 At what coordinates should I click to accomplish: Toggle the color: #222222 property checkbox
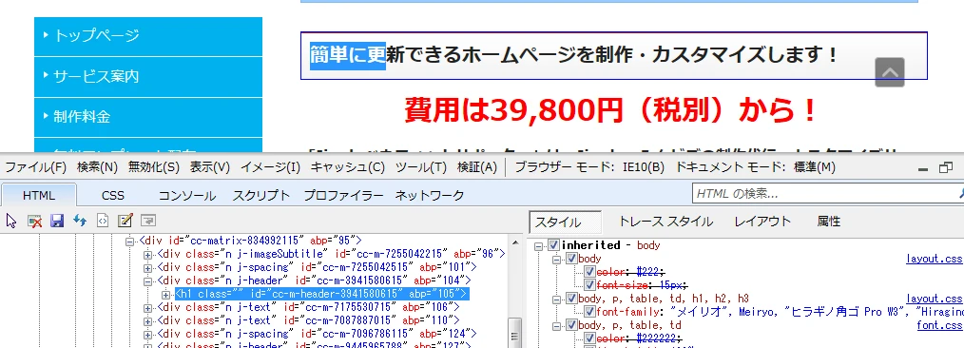589,338
